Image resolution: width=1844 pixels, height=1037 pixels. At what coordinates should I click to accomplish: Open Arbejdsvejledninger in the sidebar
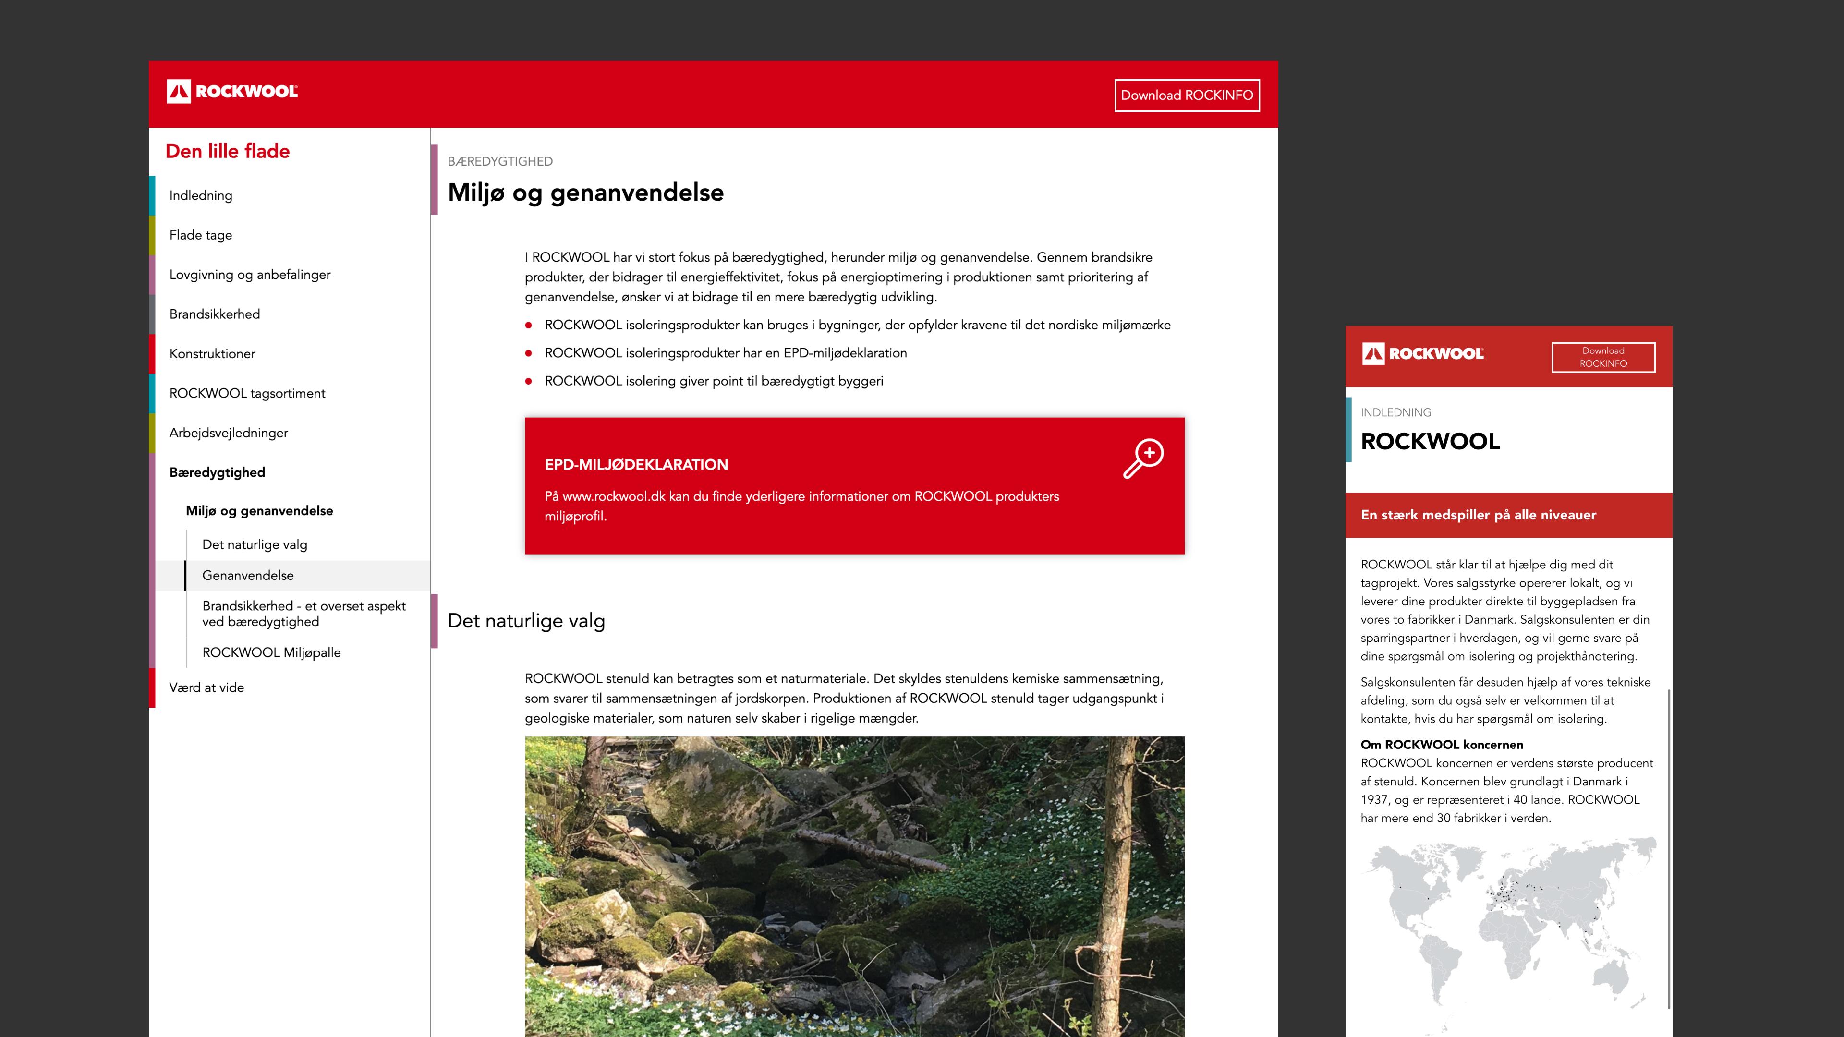tap(229, 433)
